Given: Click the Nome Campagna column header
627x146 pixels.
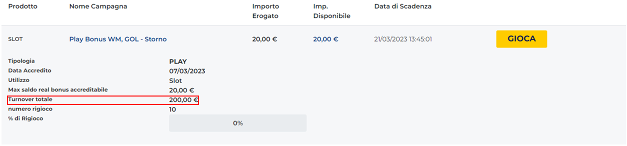Looking at the screenshot, I should tap(98, 6).
